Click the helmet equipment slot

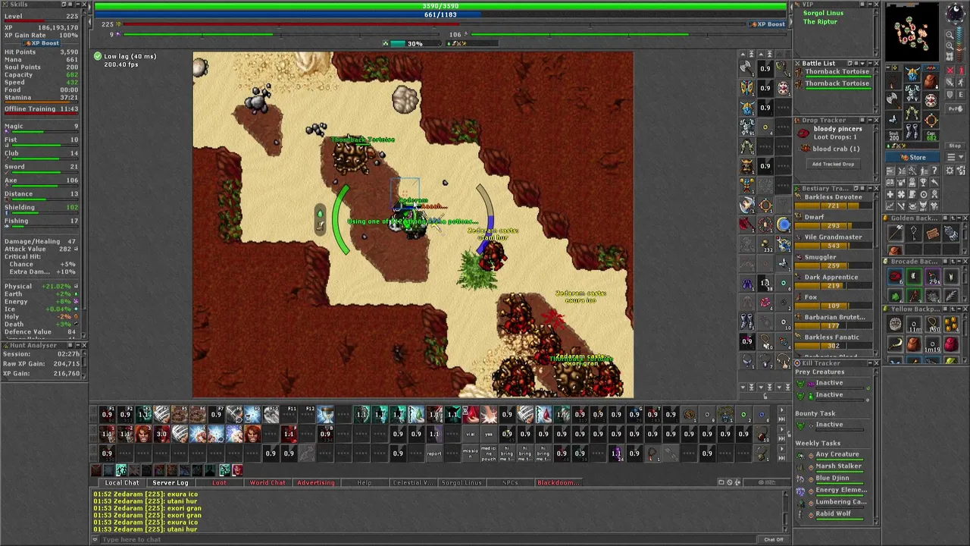click(x=913, y=73)
